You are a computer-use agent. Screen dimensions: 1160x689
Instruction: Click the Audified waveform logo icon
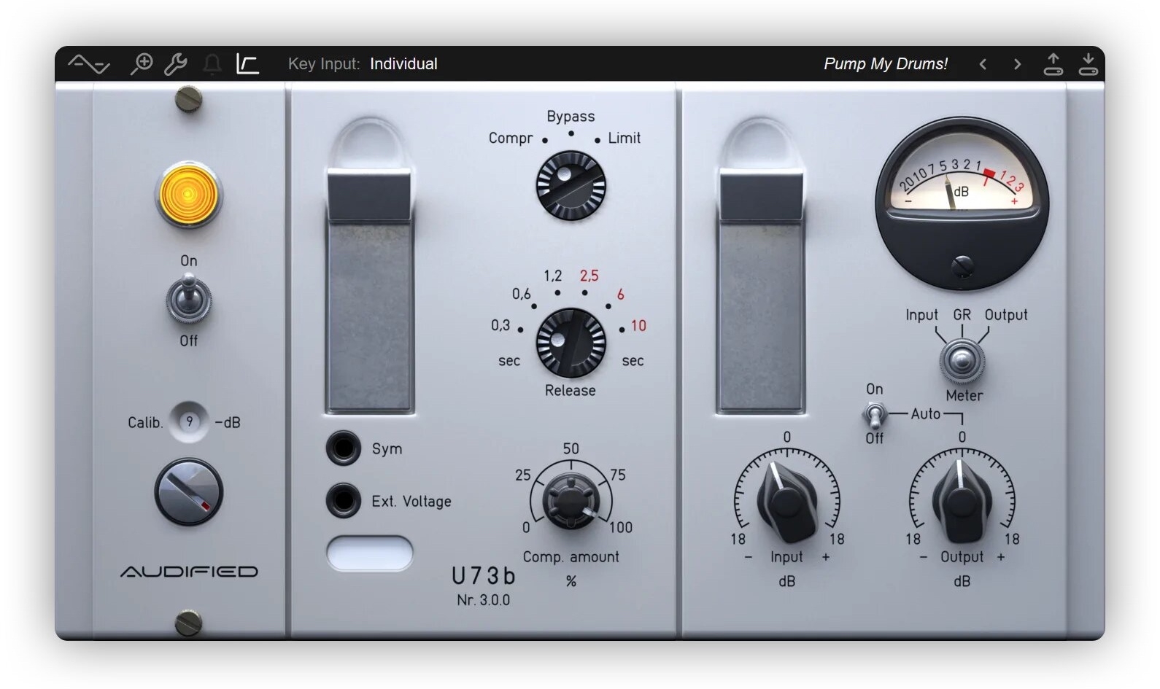pos(89,64)
